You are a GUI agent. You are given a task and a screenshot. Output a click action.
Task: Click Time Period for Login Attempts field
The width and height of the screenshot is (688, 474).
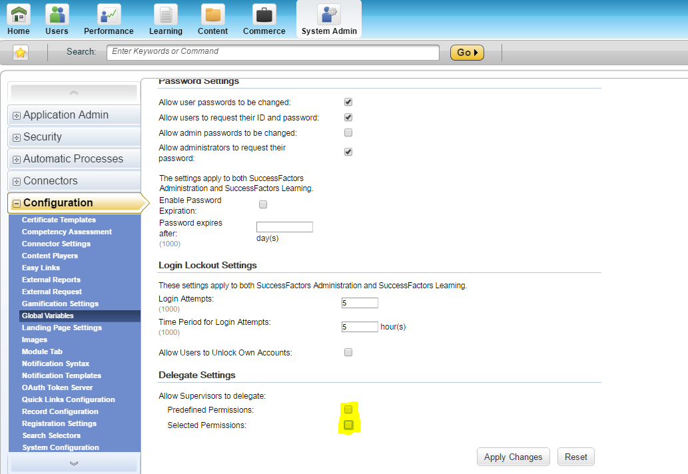click(x=360, y=327)
